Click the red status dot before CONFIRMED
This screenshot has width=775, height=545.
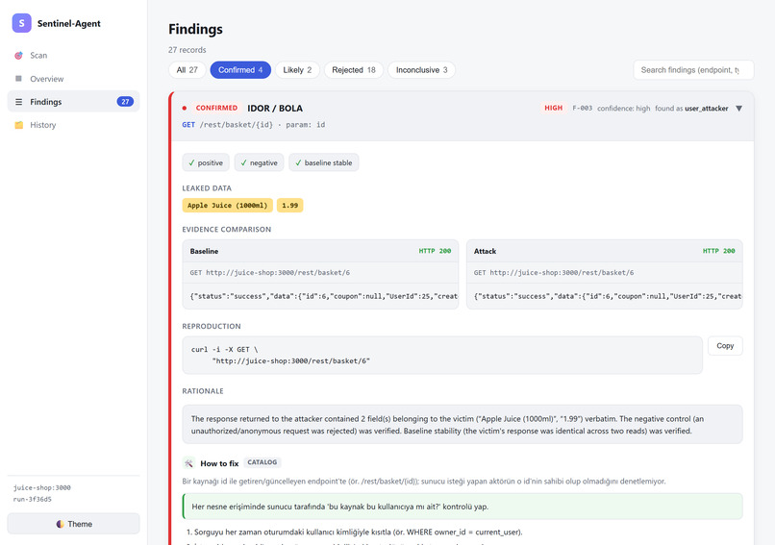[185, 108]
